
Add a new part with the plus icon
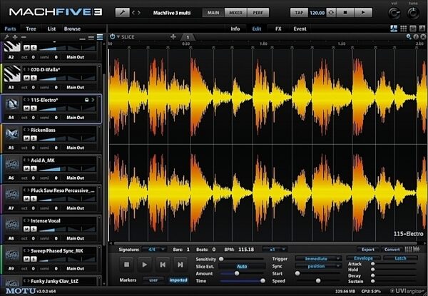pos(15,37)
